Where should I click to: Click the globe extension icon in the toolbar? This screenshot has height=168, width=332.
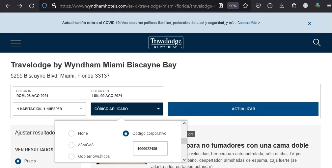click(x=305, y=6)
